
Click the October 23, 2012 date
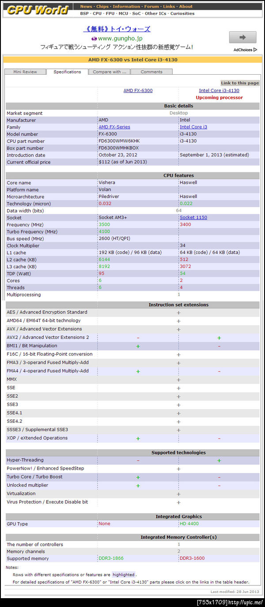(118, 155)
